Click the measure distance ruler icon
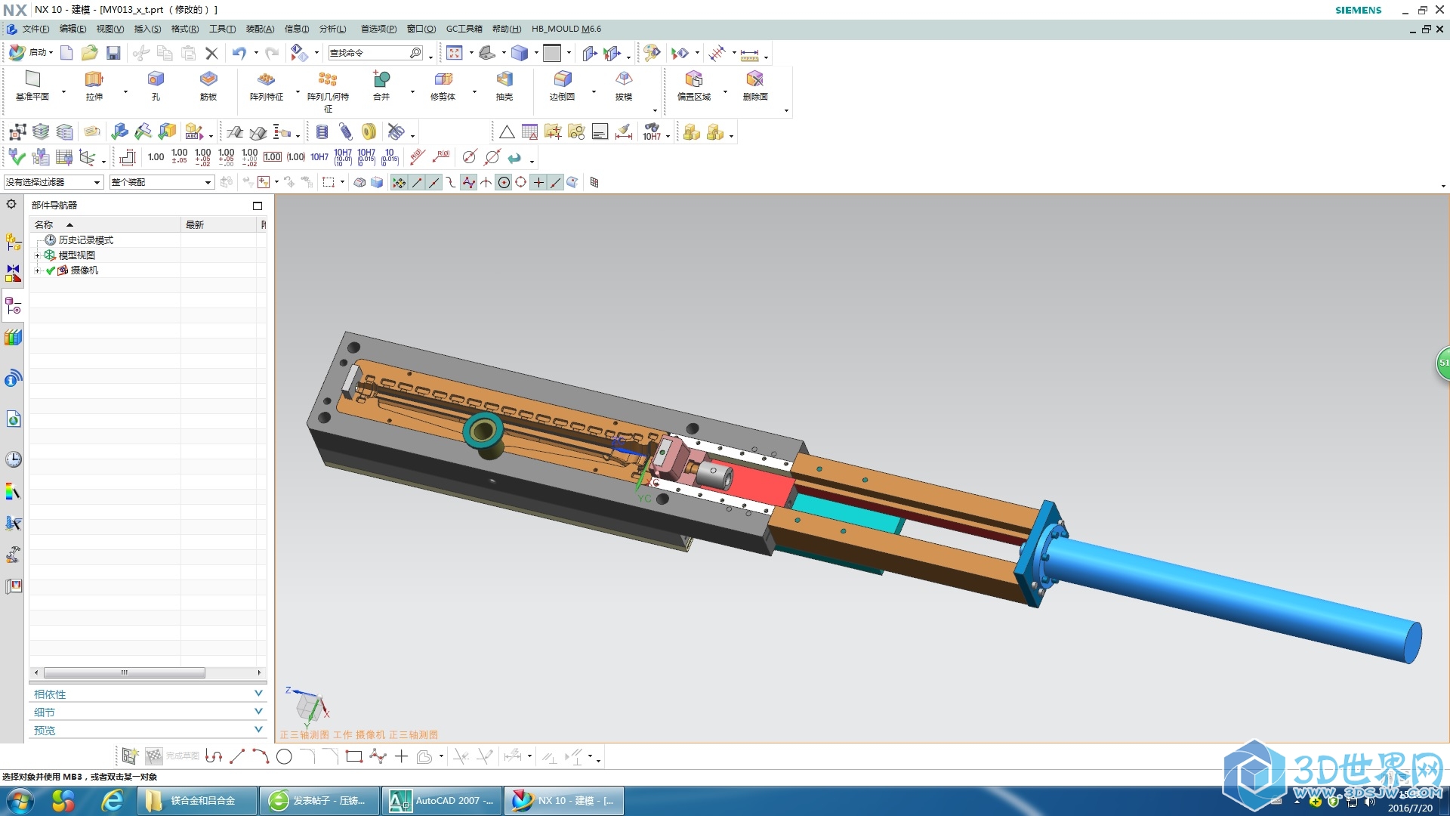This screenshot has width=1450, height=816. click(749, 54)
